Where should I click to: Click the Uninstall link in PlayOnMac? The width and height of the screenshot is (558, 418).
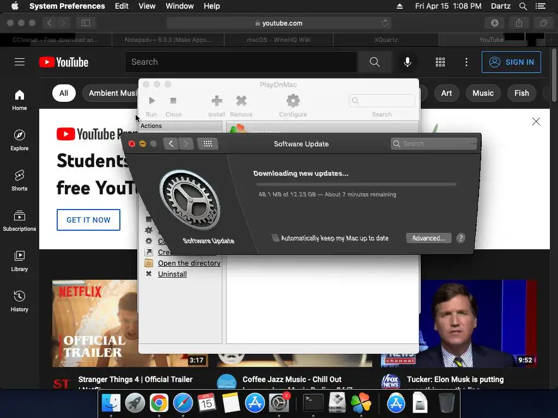[x=172, y=274]
